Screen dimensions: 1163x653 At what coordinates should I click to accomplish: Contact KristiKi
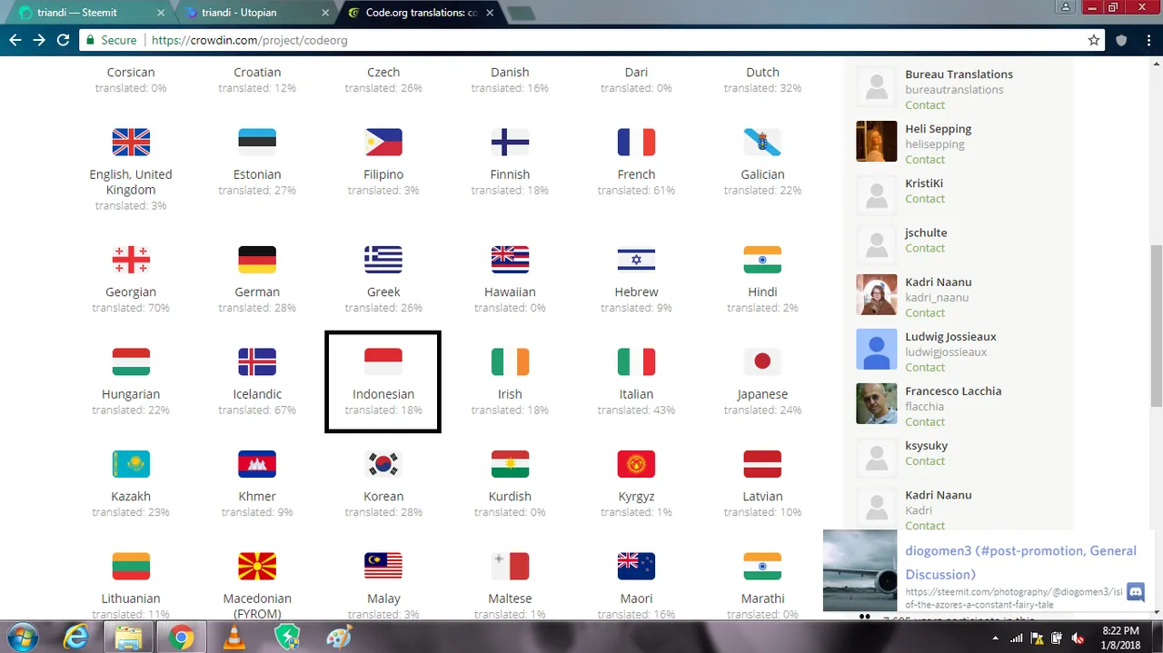(x=925, y=199)
